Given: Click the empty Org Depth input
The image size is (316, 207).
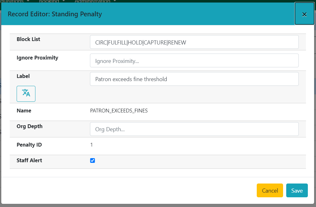Looking at the screenshot, I should pyautogui.click(x=194, y=129).
